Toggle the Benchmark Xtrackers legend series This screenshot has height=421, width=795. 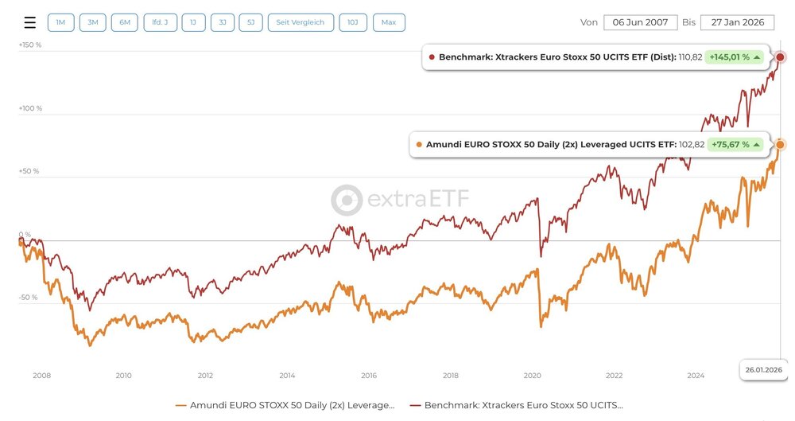[x=516, y=405]
